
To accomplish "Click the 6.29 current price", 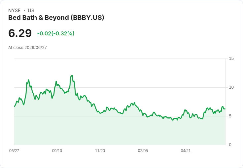I will (x=20, y=33).
